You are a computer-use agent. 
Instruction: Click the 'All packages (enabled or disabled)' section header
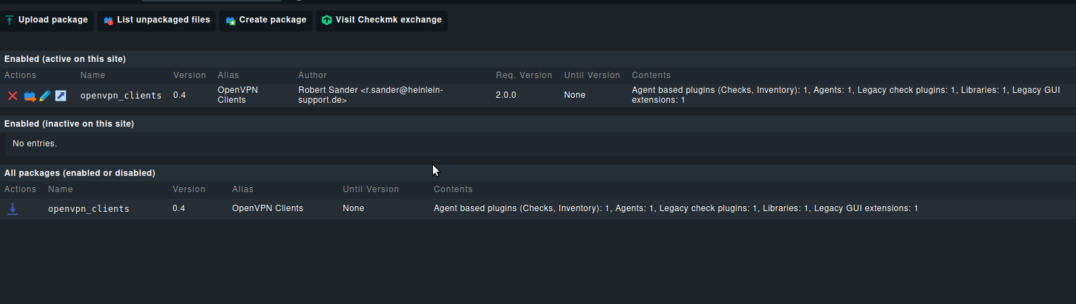pyautogui.click(x=80, y=172)
